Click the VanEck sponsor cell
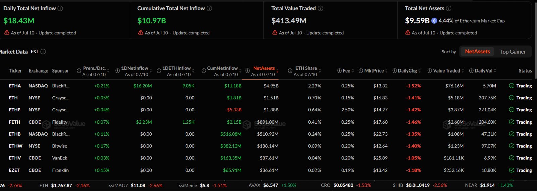This screenshot has width=537, height=191. [x=60, y=158]
